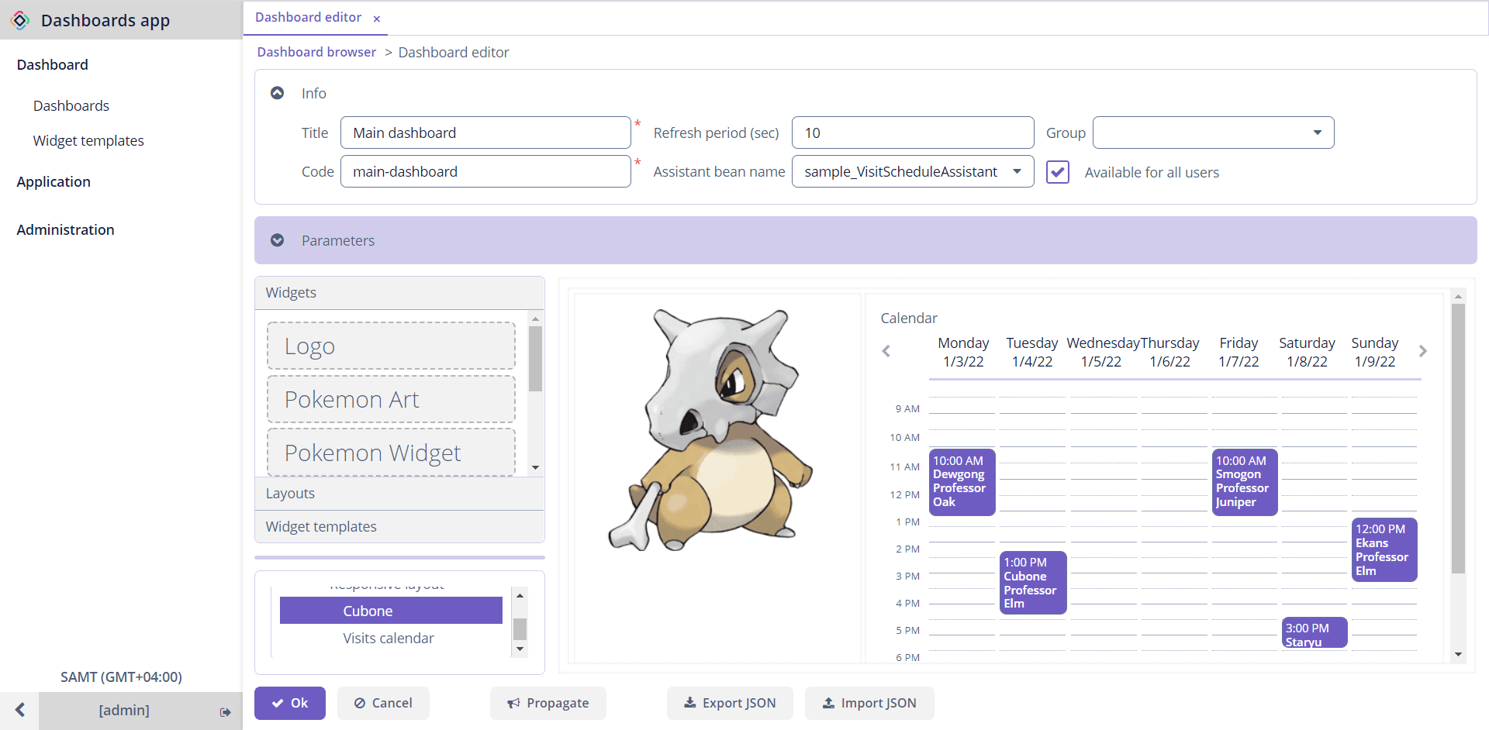Click the Friday 1/7/22 column header
The height and width of the screenshot is (730, 1489).
[x=1239, y=352]
